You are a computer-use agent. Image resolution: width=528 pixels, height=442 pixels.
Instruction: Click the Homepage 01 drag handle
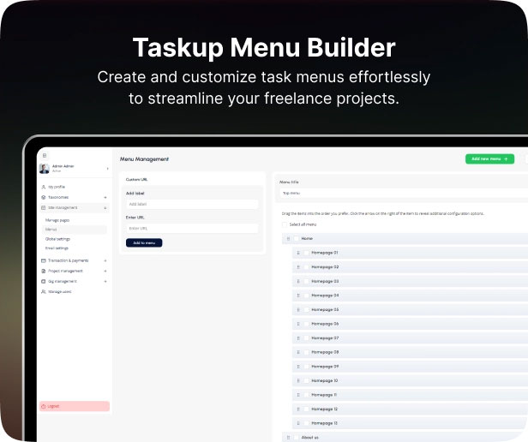coord(298,253)
